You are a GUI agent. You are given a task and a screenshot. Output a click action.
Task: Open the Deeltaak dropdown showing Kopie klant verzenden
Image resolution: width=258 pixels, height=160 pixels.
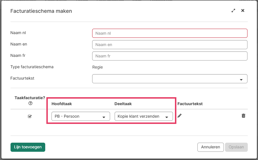(x=144, y=116)
